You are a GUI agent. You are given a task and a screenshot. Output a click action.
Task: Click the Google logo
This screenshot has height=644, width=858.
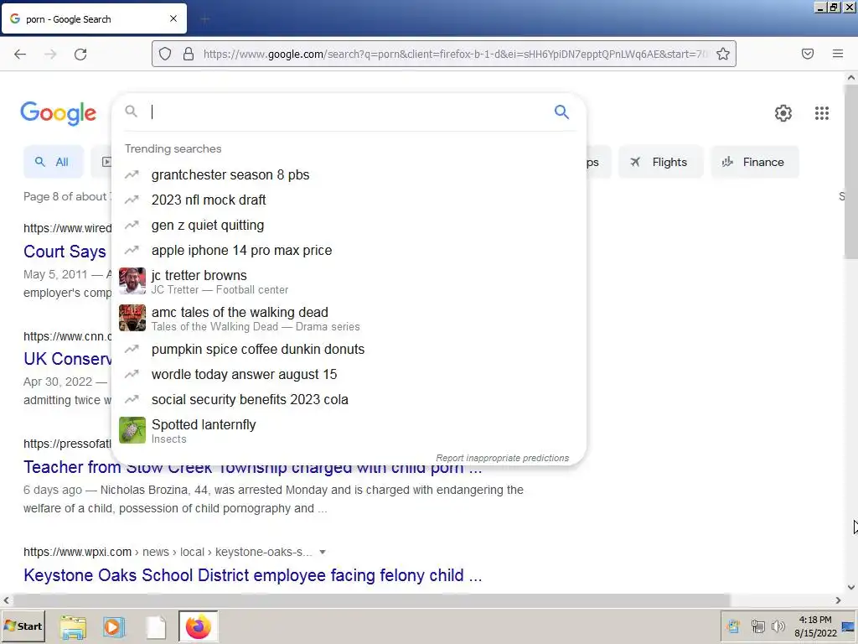coord(58,113)
